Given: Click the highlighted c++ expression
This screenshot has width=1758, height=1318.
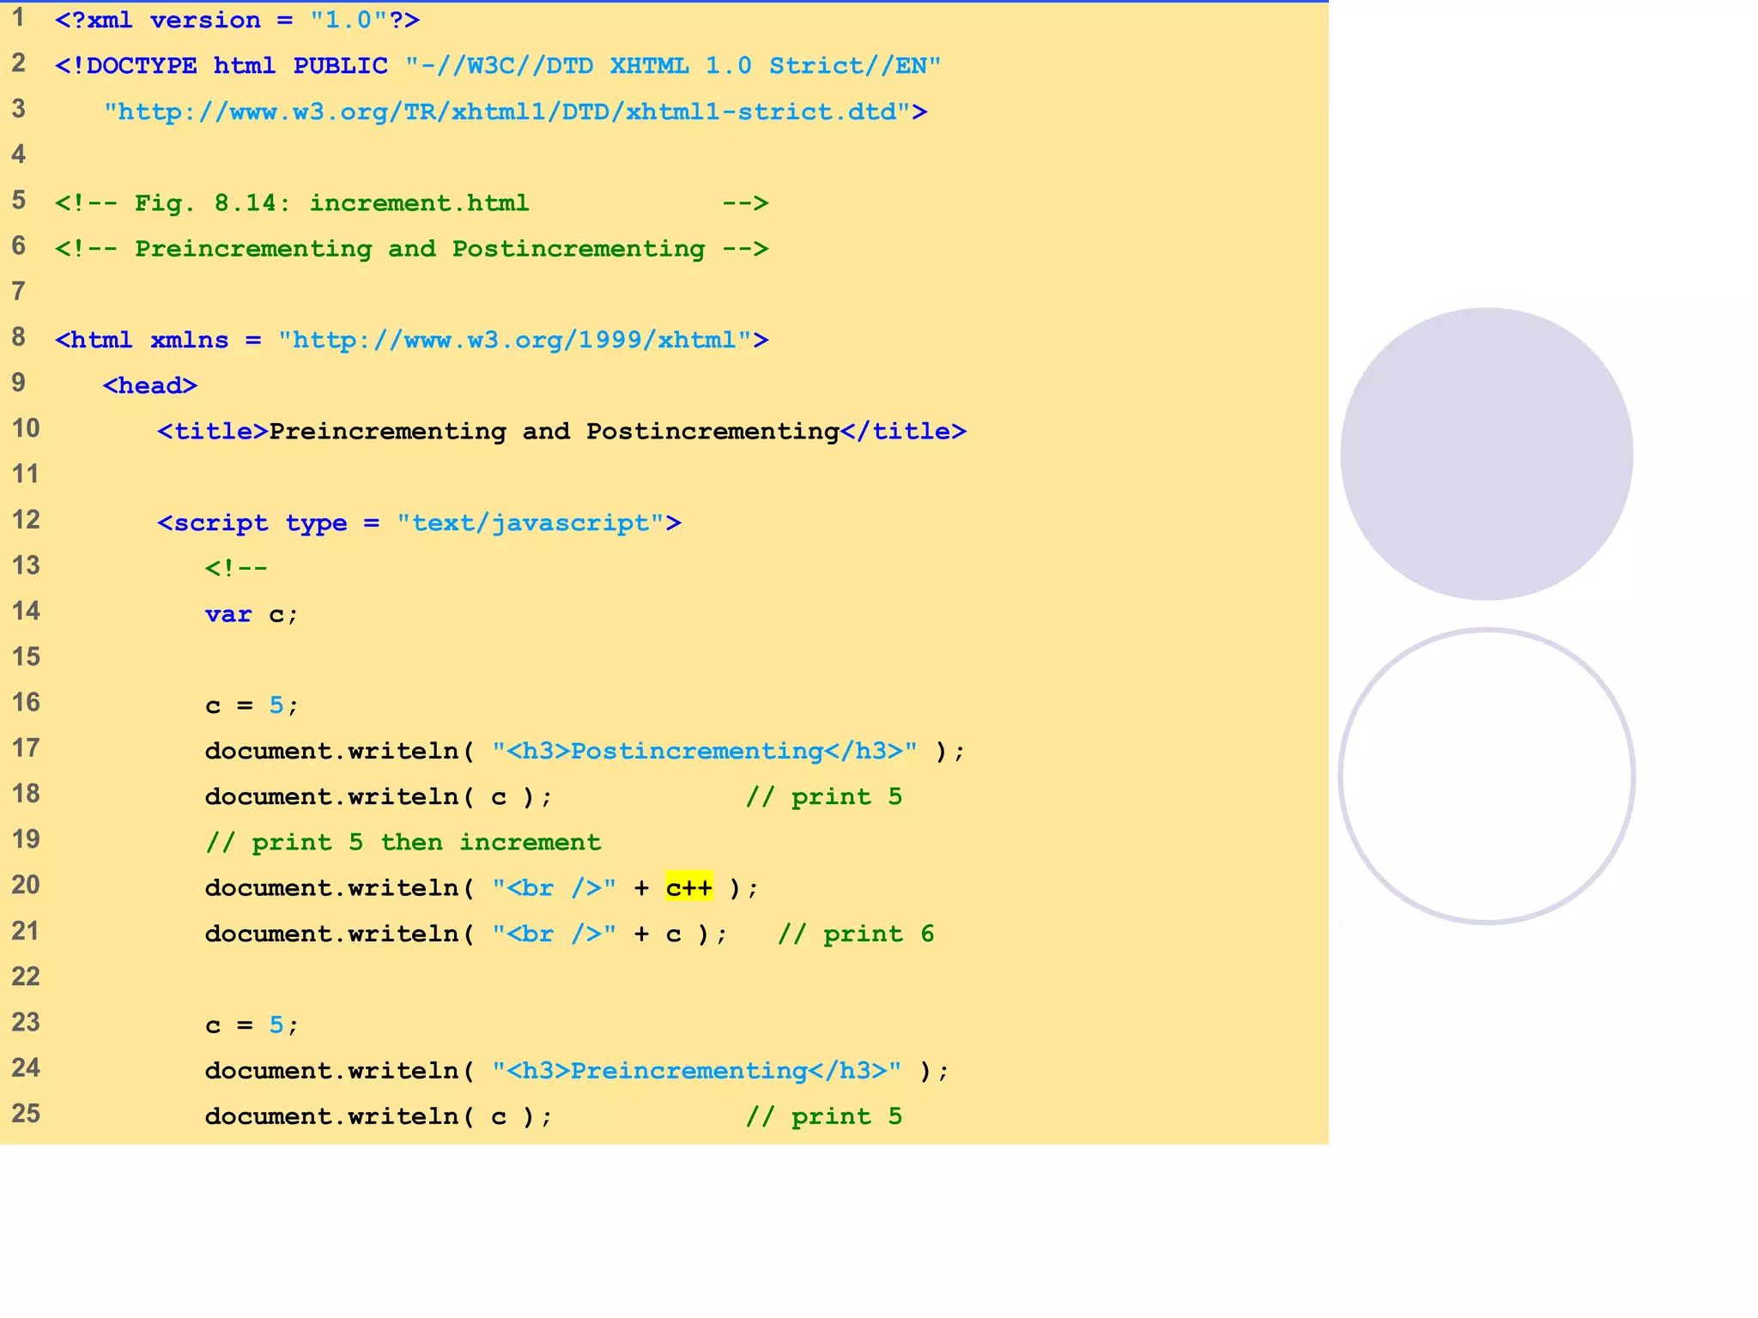Looking at the screenshot, I should (688, 887).
